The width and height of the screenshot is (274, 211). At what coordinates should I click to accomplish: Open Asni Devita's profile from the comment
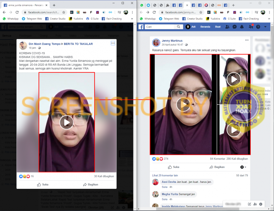click(x=169, y=182)
